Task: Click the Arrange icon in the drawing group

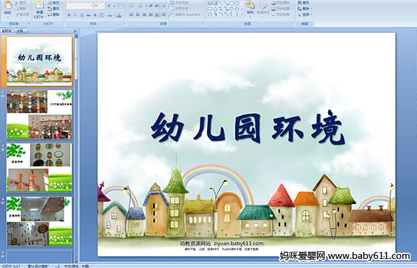Action: (250, 8)
